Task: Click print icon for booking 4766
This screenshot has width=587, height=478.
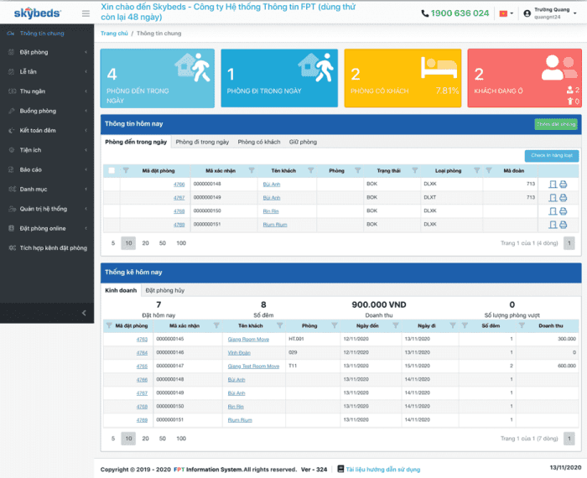Action: (x=563, y=184)
